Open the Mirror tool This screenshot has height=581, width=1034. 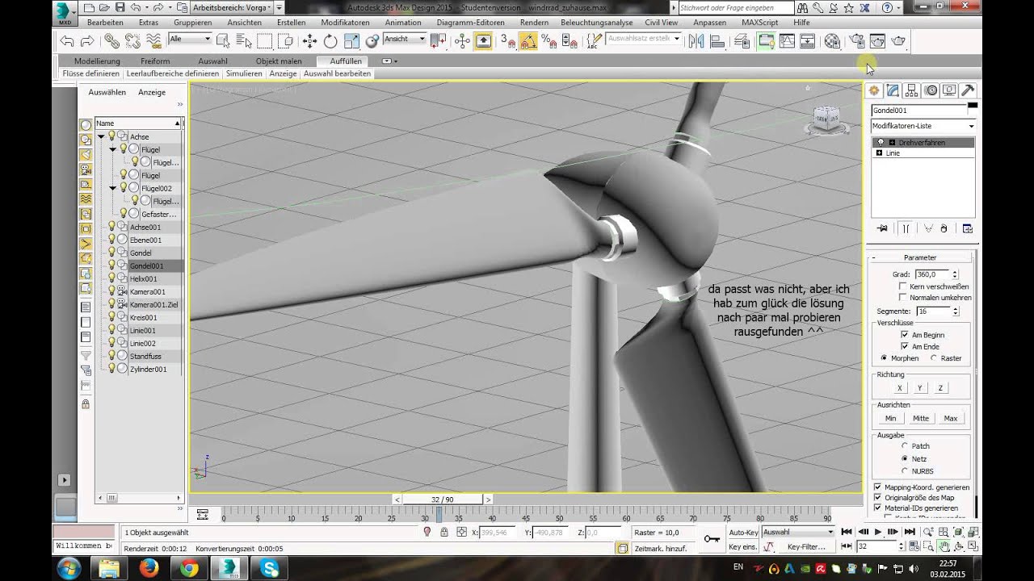tap(696, 41)
